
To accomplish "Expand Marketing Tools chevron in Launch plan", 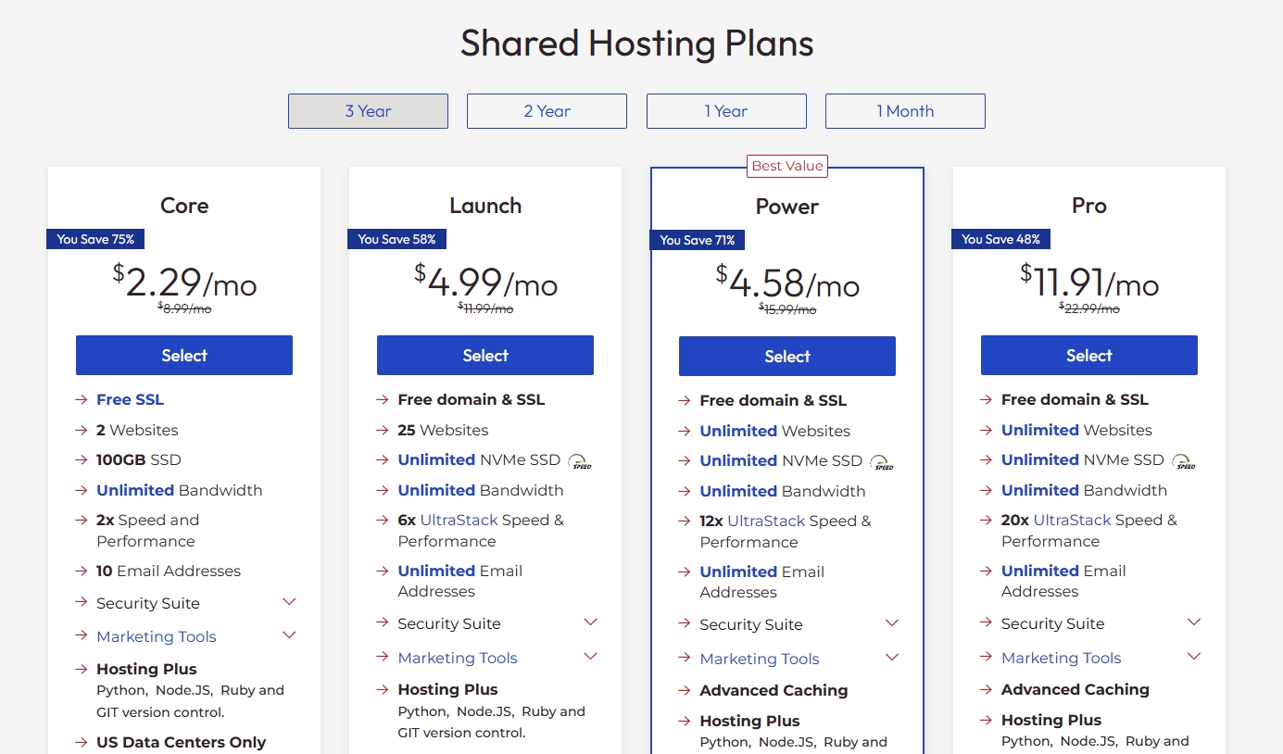I will (x=590, y=657).
